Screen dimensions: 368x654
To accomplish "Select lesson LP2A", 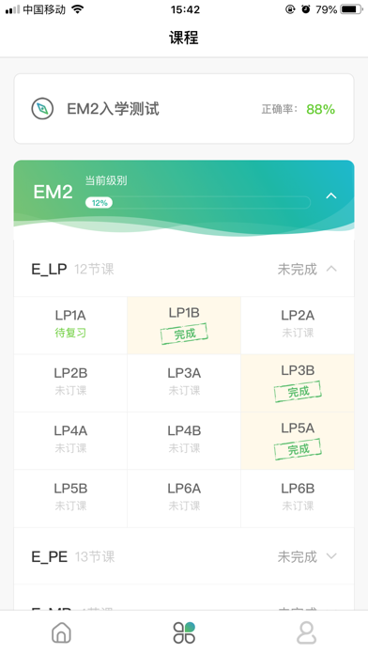I will pos(298,325).
